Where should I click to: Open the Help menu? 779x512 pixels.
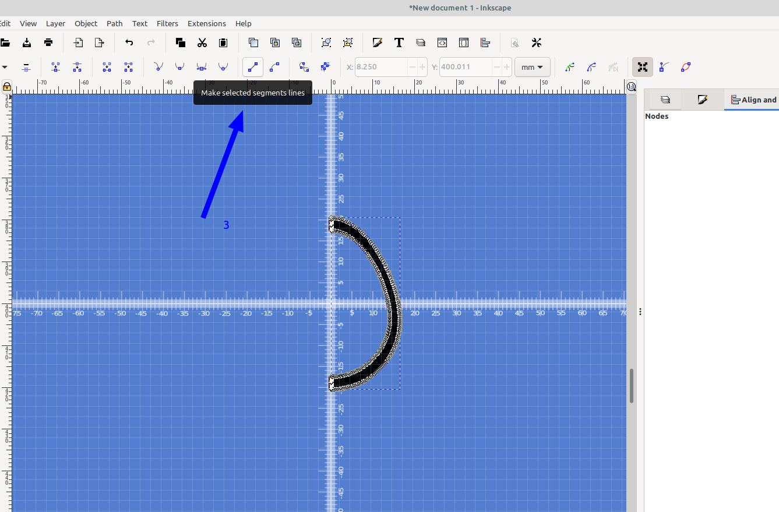pyautogui.click(x=244, y=23)
